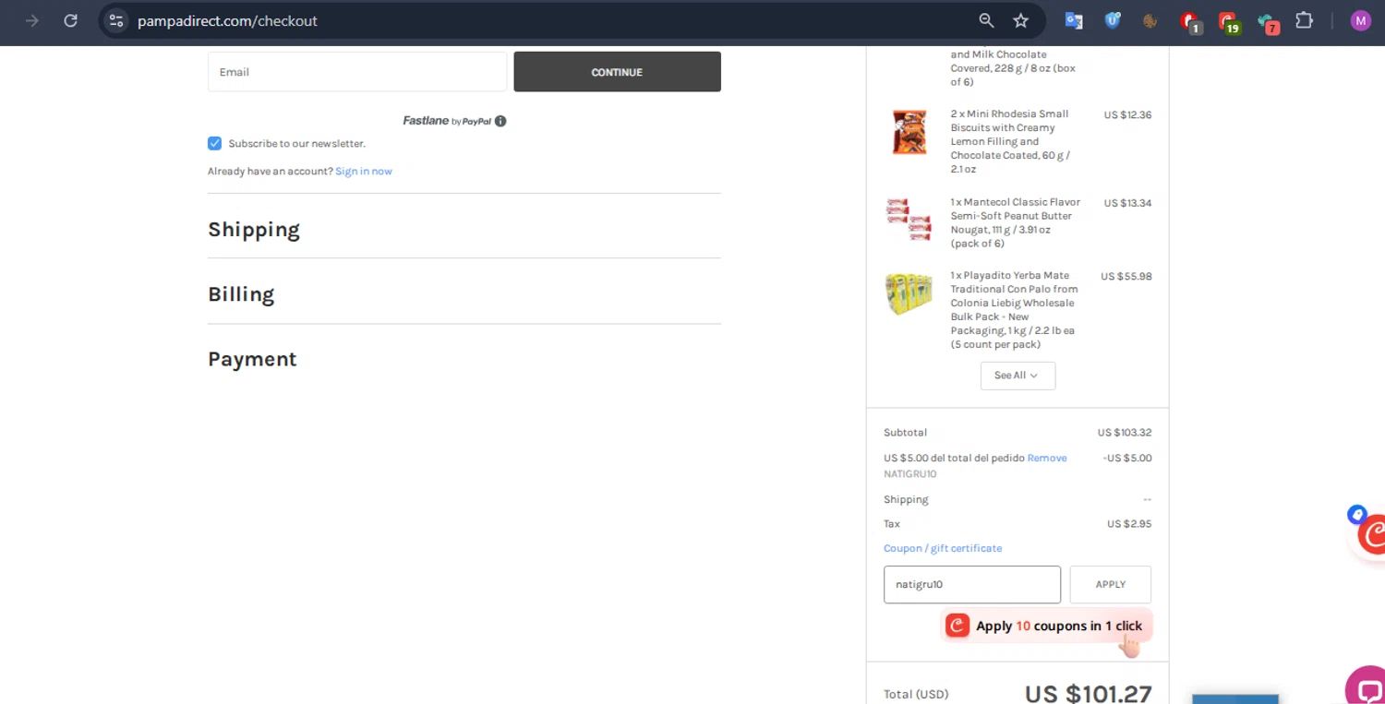Click the browser forward arrow
1385x704 pixels.
[32, 20]
